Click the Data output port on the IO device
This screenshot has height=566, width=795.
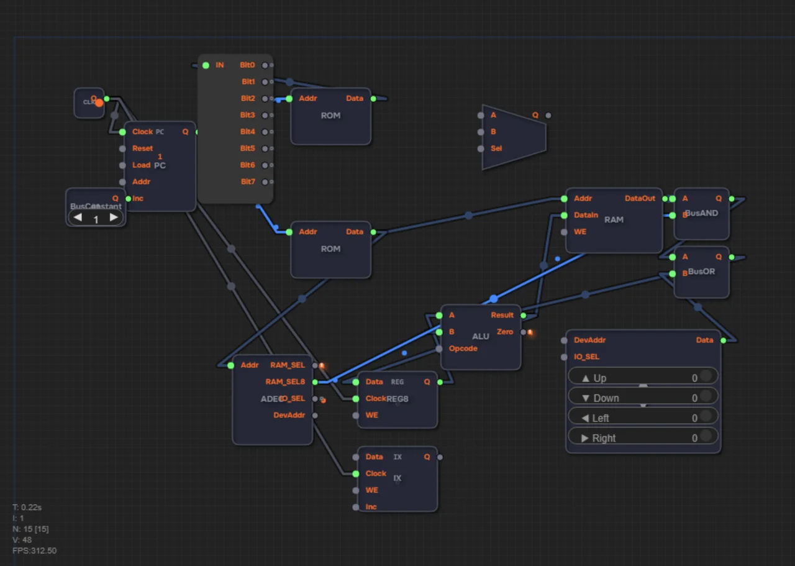(723, 340)
